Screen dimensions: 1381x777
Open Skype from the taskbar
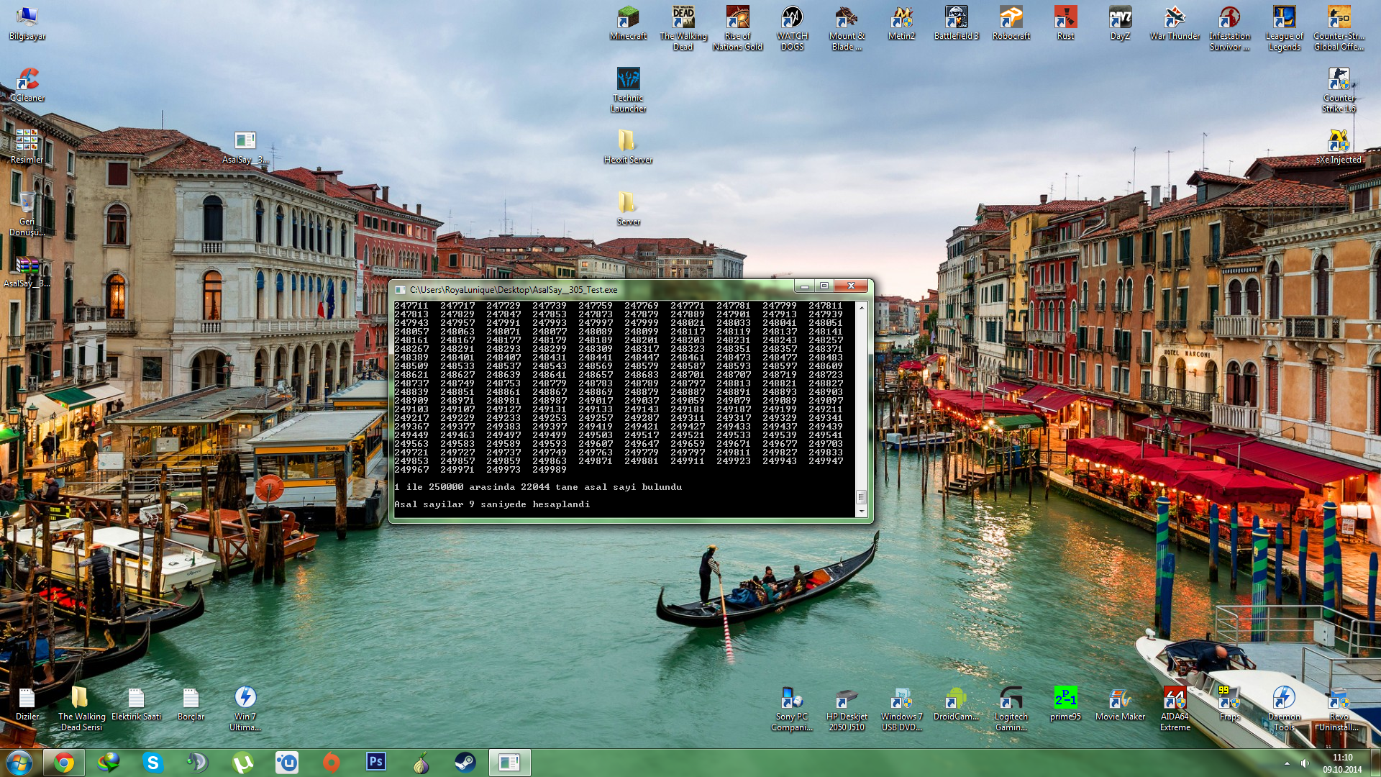tap(152, 763)
